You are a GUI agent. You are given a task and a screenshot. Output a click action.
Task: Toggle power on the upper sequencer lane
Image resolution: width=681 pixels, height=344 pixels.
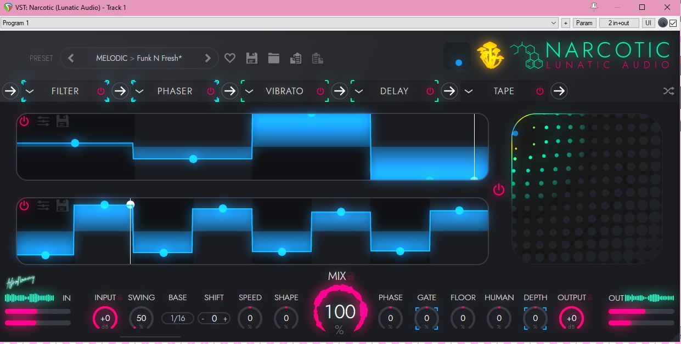click(x=24, y=121)
